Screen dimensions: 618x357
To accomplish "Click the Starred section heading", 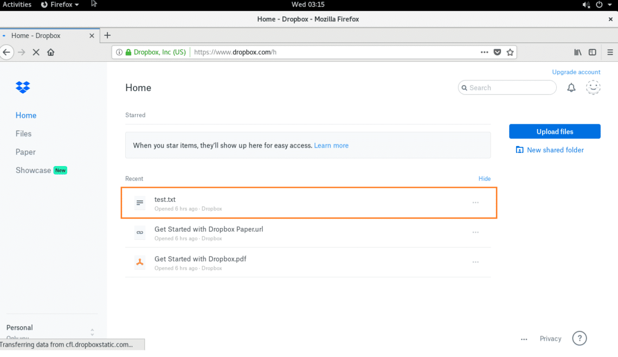I will pos(135,115).
